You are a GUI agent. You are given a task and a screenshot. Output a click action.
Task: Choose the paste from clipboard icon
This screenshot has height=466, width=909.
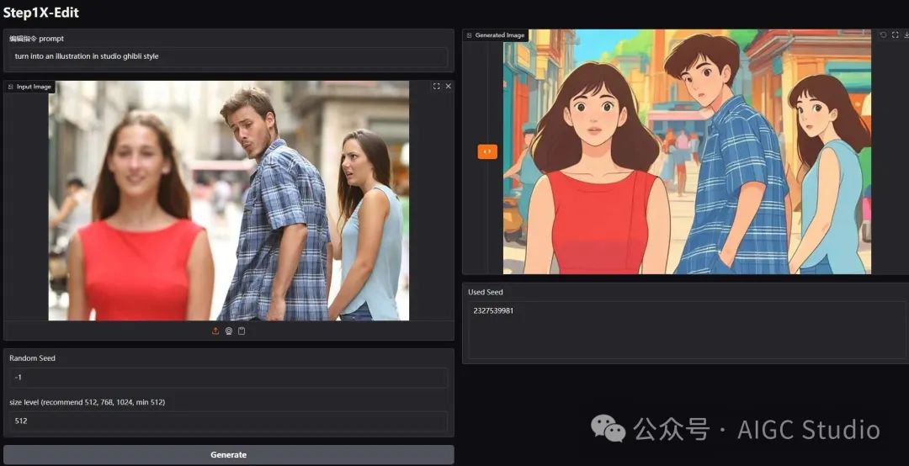pyautogui.click(x=242, y=331)
